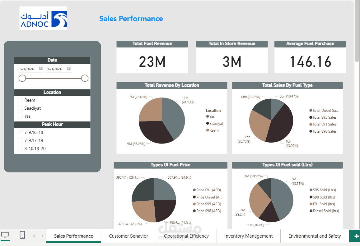Switch to desktop layout view icon

pos(5,235)
